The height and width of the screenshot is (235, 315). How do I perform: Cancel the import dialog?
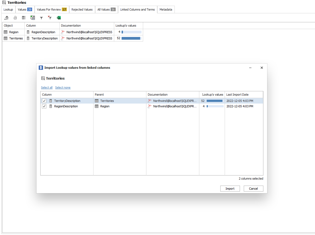point(253,189)
